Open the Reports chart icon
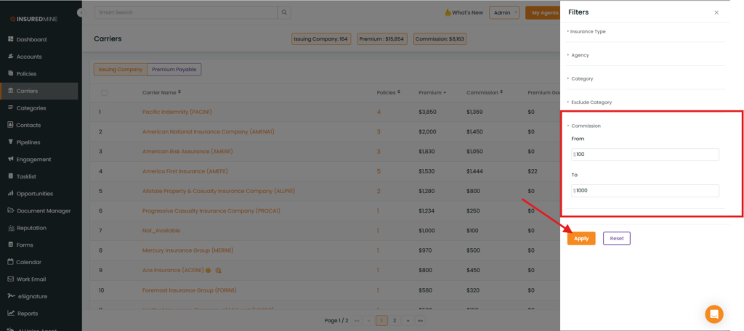The width and height of the screenshot is (744, 331). 11,313
